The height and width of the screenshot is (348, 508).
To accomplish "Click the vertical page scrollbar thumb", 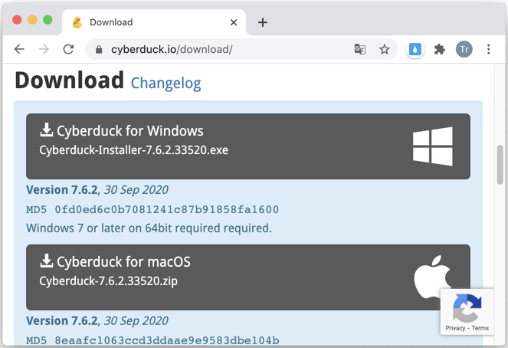I will tap(500, 166).
